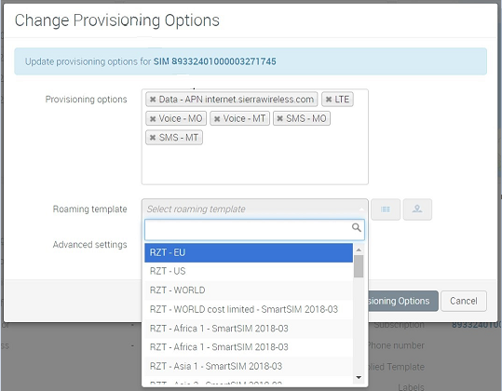Remove the SMS - MO tag

(x=279, y=118)
